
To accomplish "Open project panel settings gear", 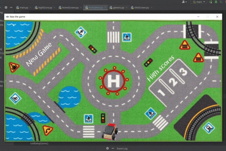I will (6, 7).
